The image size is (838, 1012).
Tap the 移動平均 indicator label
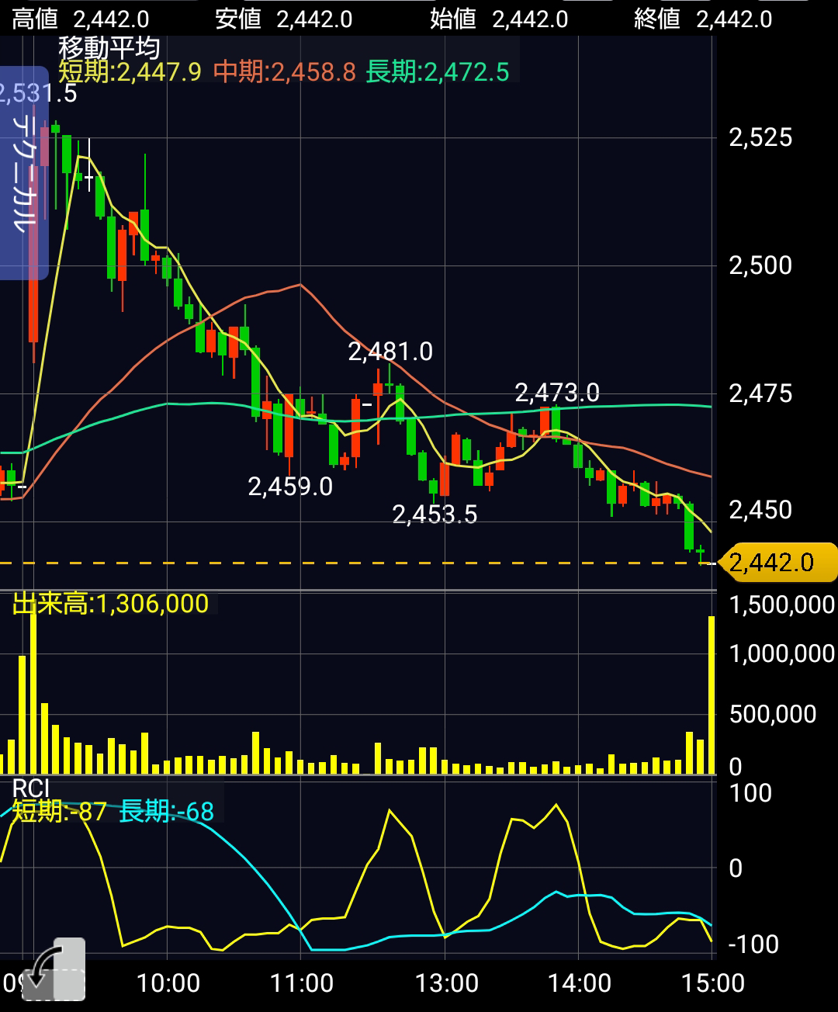109,48
